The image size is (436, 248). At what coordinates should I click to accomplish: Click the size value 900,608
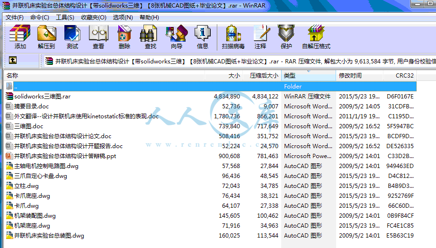click(x=230, y=156)
